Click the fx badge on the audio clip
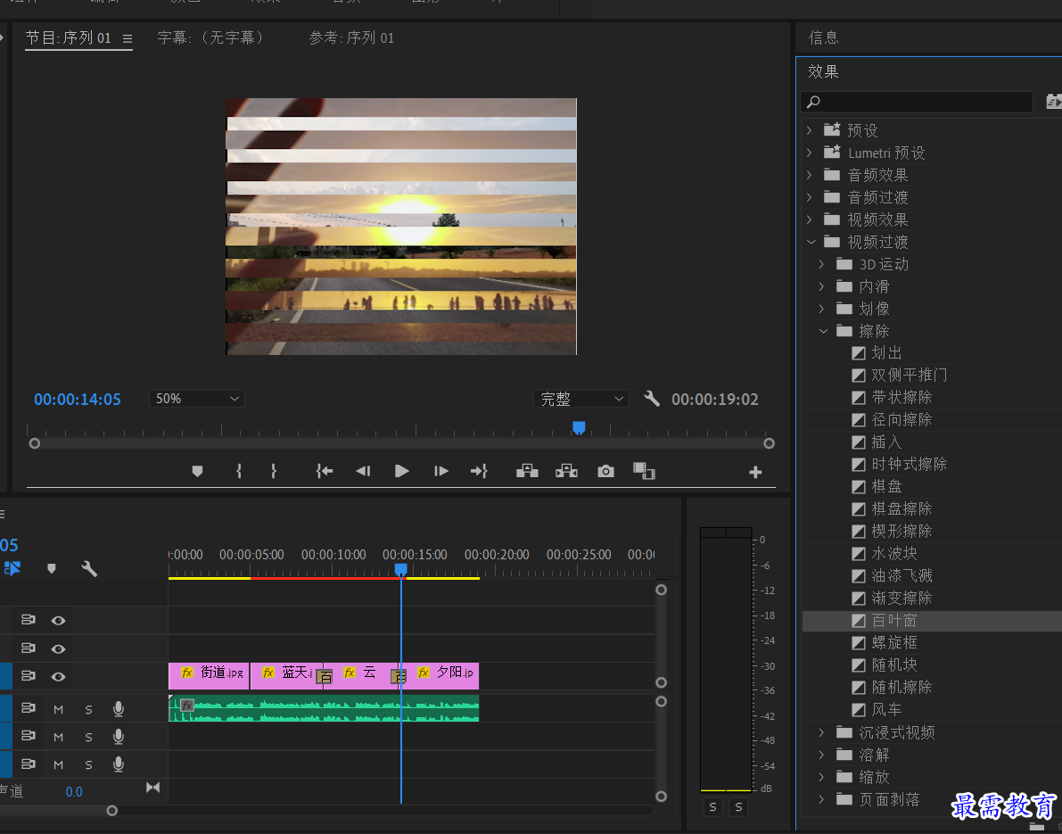The width and height of the screenshot is (1062, 834). coord(187,706)
